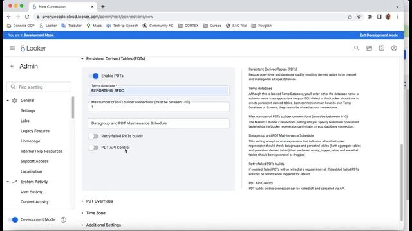Toggle the Enable PDTs switch
The height and width of the screenshot is (231, 412).
[x=93, y=76]
